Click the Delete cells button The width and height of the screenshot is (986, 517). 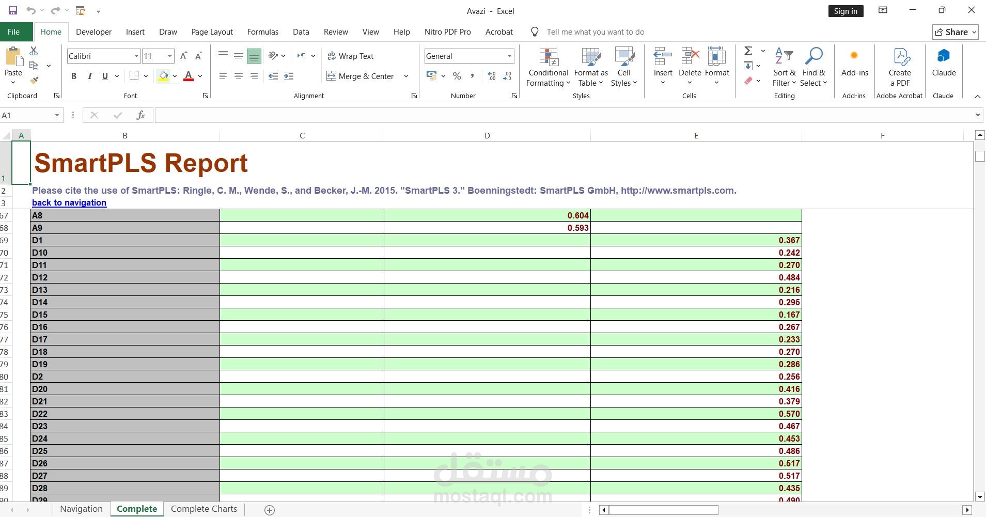pyautogui.click(x=690, y=67)
